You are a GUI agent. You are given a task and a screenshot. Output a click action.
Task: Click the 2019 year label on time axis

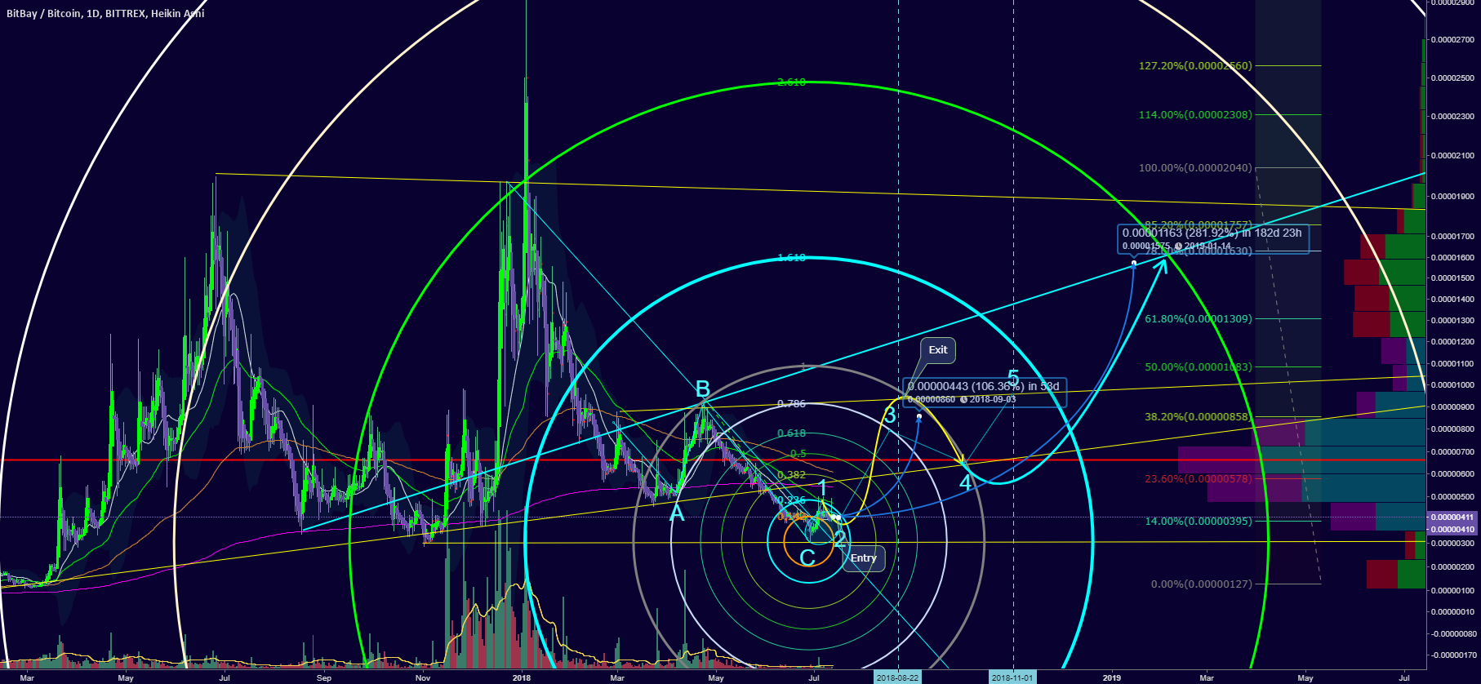click(1112, 677)
